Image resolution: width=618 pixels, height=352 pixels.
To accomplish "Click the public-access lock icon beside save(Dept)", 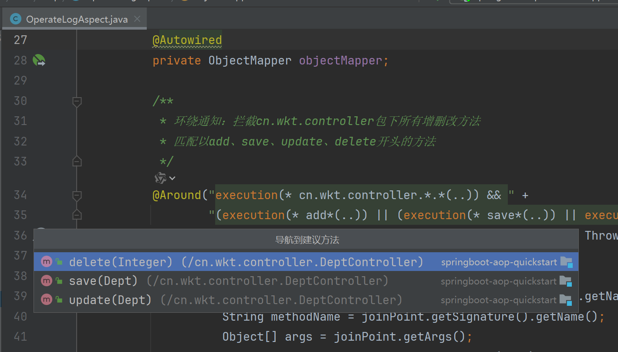I will click(58, 281).
